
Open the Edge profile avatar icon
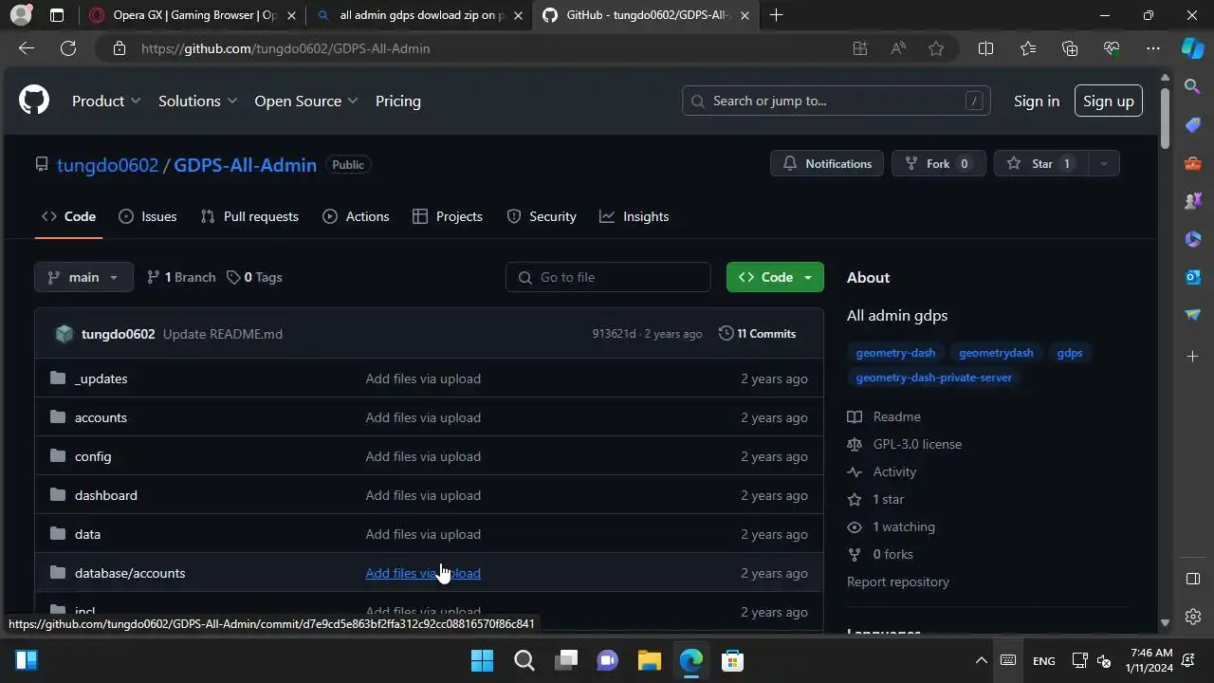pyautogui.click(x=21, y=15)
